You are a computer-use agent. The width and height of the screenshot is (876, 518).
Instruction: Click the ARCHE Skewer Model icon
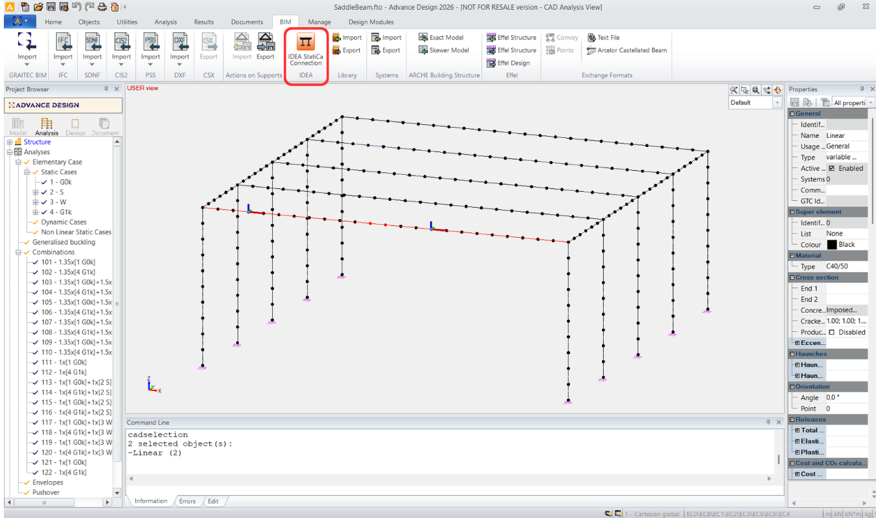[423, 50]
